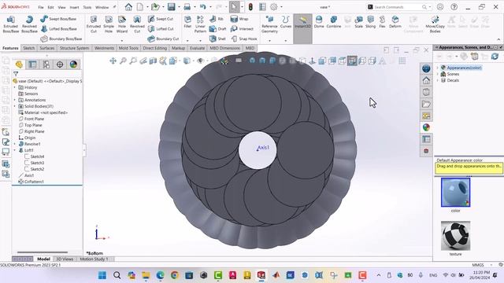Select the Combine tool

[x=334, y=22]
